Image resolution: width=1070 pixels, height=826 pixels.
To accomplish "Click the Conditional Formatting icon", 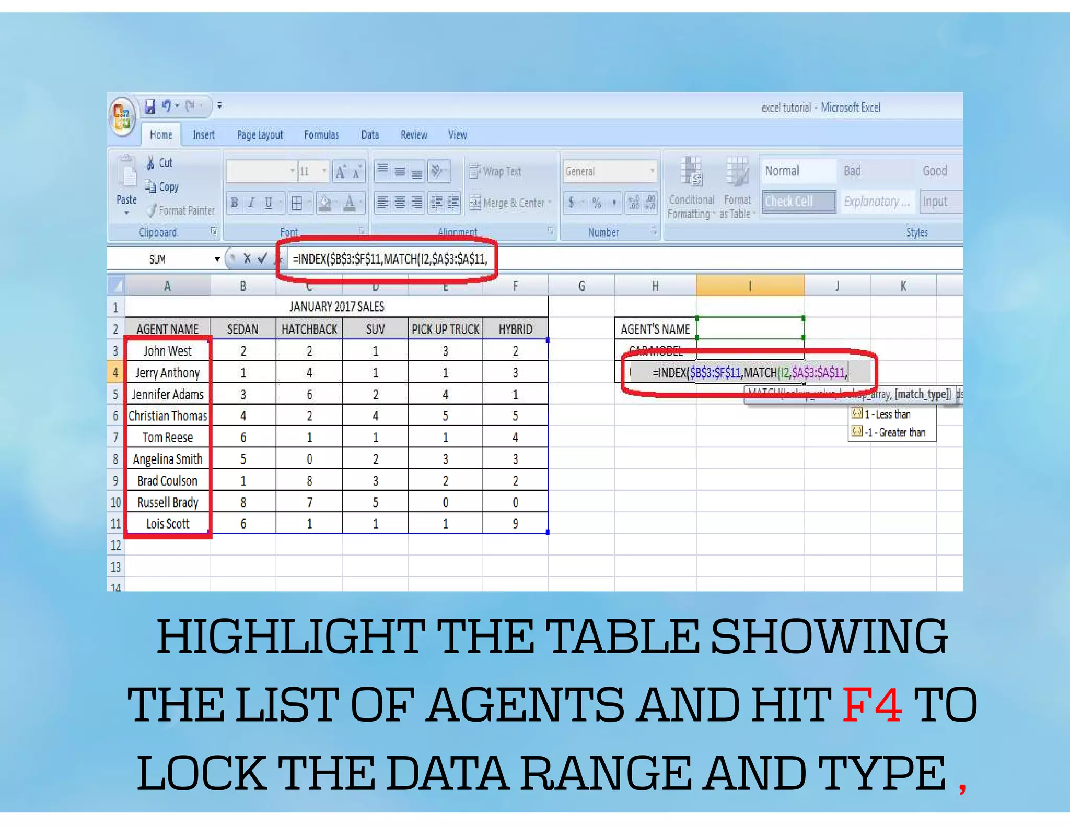I will (692, 172).
